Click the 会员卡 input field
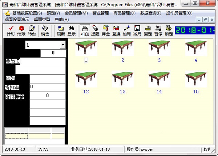Screen dimensions: 218x156 43,61
